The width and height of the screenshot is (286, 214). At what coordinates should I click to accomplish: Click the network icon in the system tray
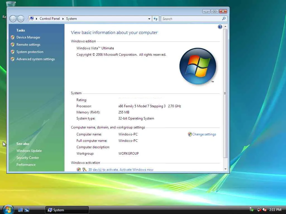click(259, 210)
